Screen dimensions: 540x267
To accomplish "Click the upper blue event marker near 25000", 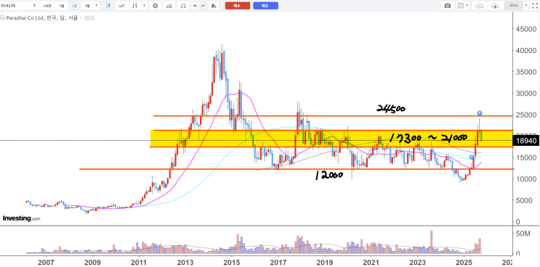I will [480, 113].
